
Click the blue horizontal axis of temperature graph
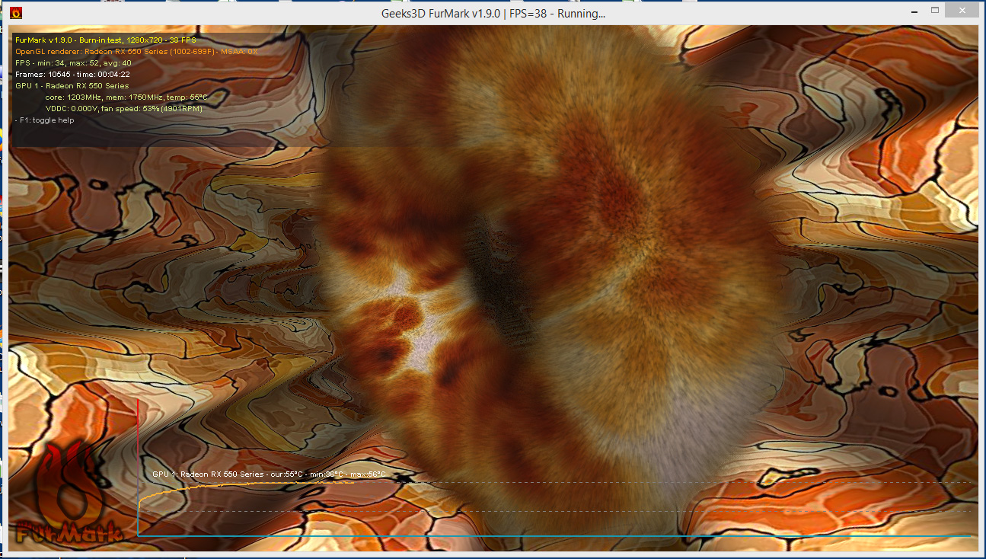[533, 537]
